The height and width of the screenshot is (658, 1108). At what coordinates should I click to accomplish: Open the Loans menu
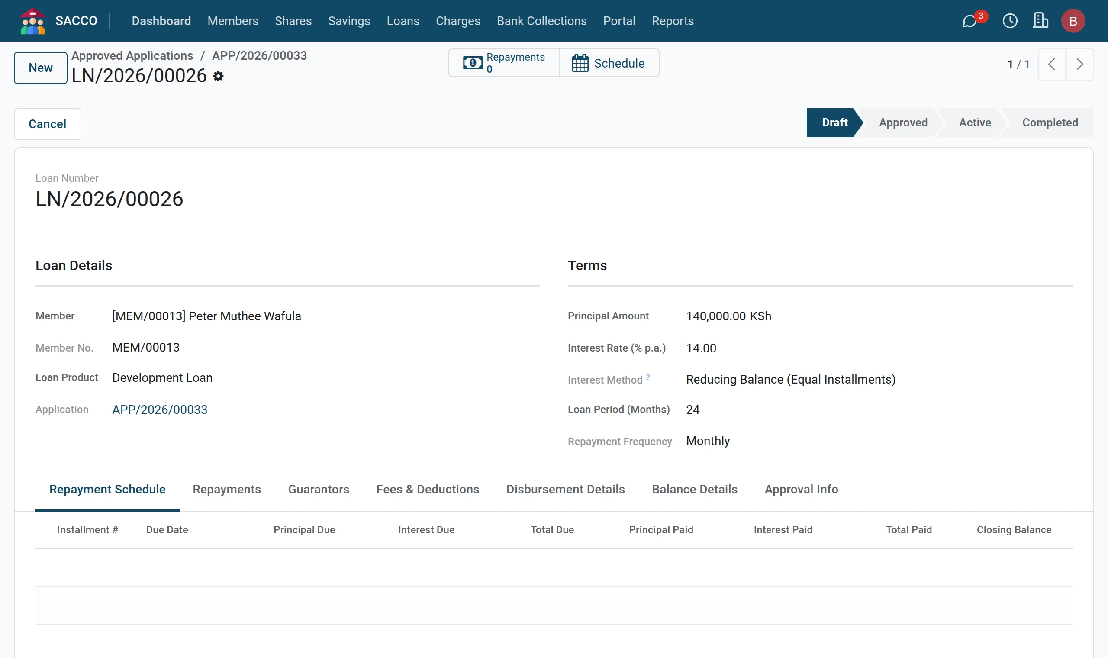[x=403, y=21]
